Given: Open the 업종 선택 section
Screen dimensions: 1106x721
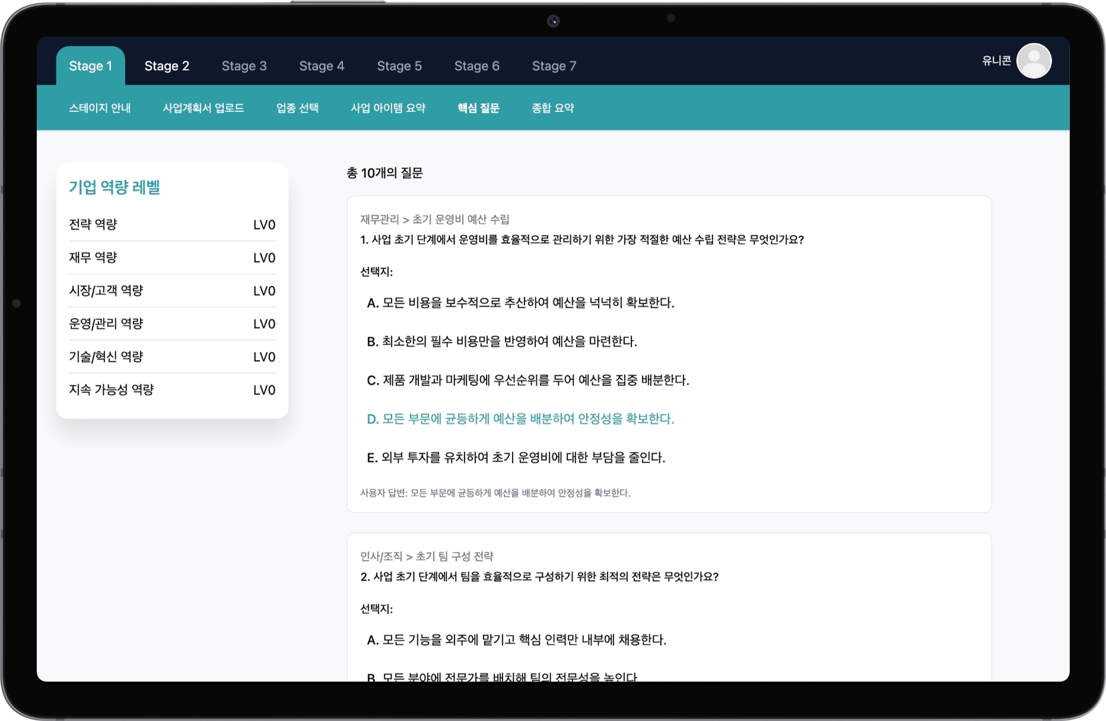Looking at the screenshot, I should pyautogui.click(x=297, y=108).
